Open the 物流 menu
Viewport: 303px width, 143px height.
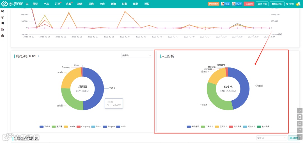(113, 4)
